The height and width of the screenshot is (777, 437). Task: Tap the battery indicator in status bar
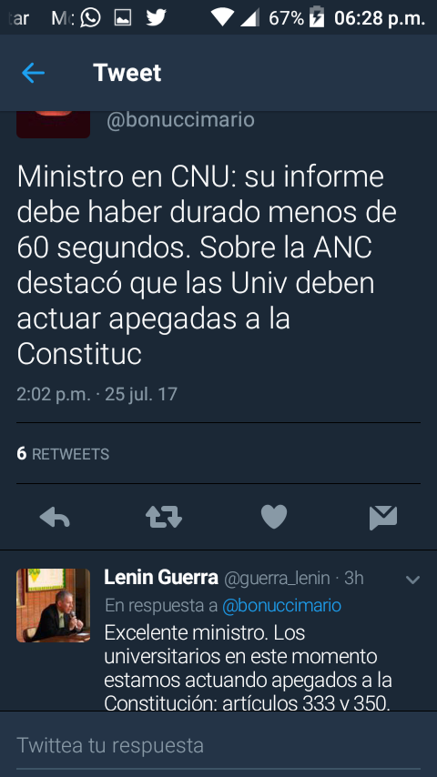(316, 18)
